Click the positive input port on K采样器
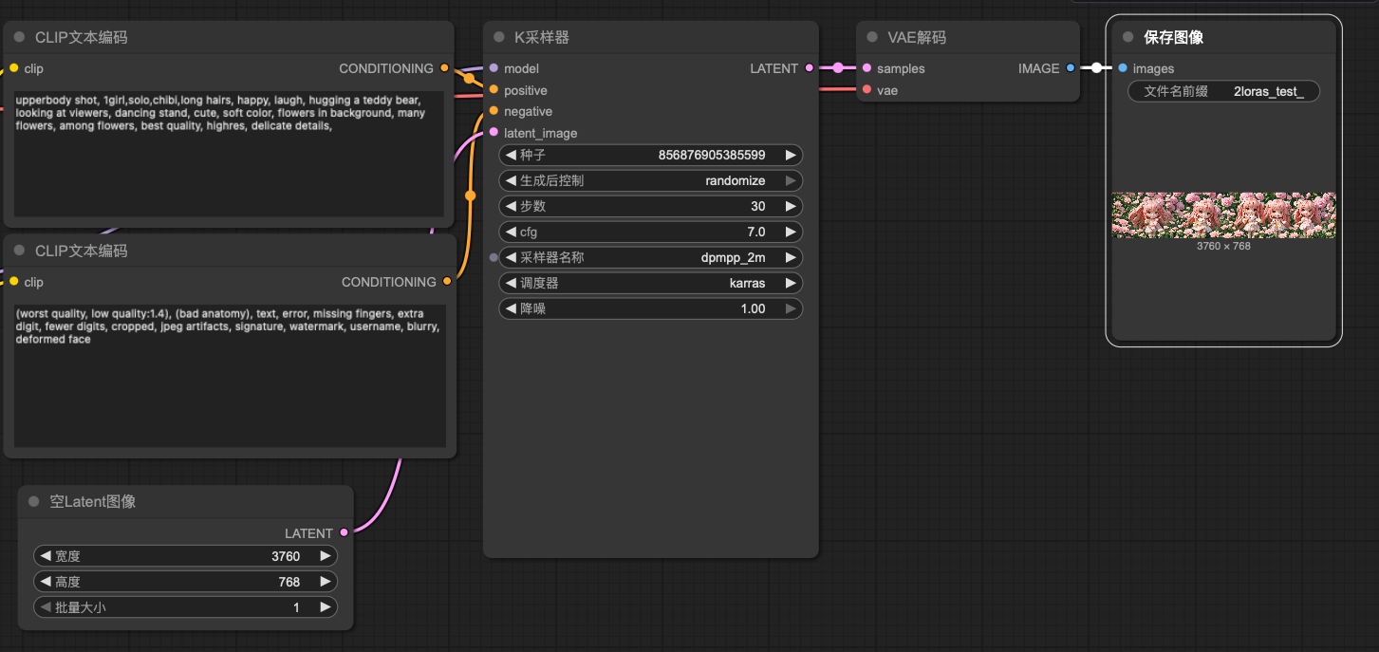 [494, 90]
